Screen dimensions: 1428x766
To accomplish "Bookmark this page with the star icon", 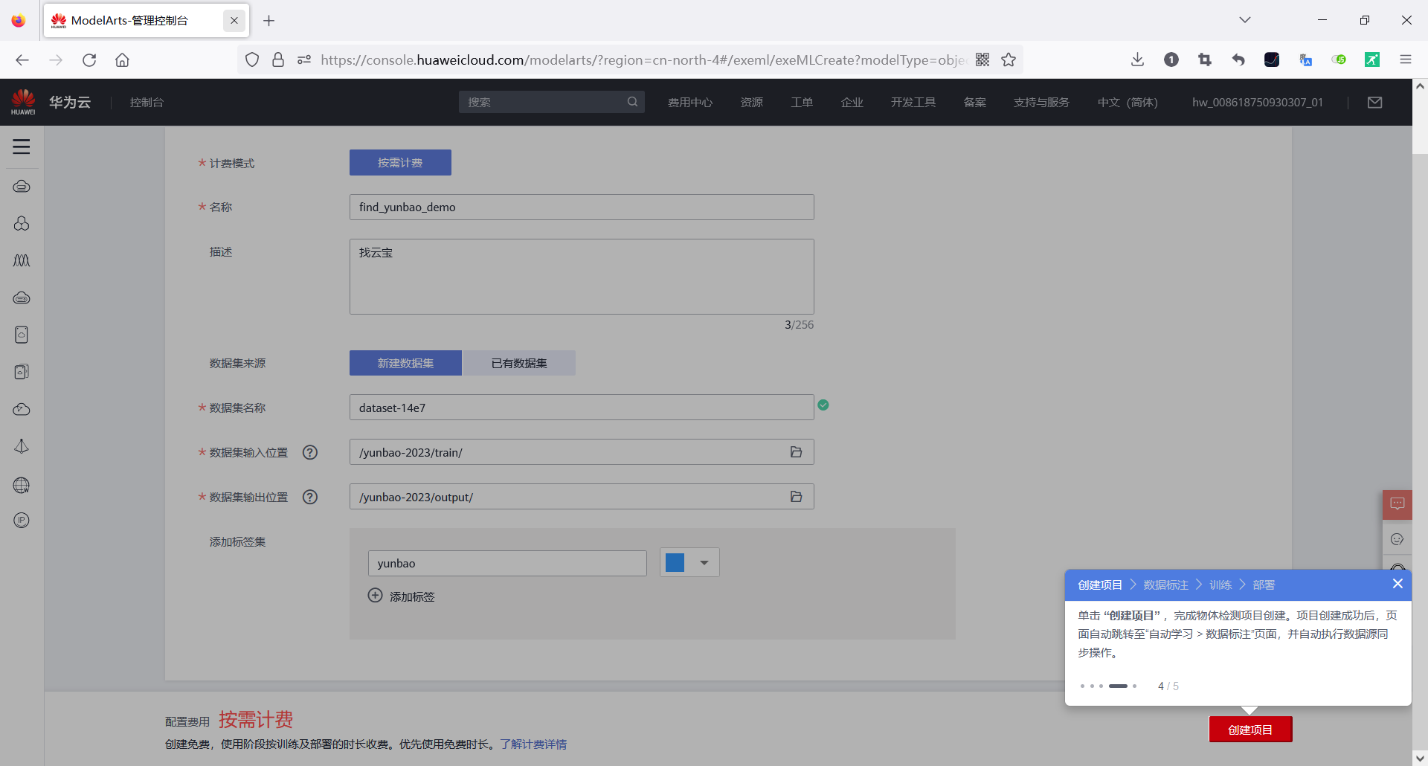I will (x=1009, y=59).
